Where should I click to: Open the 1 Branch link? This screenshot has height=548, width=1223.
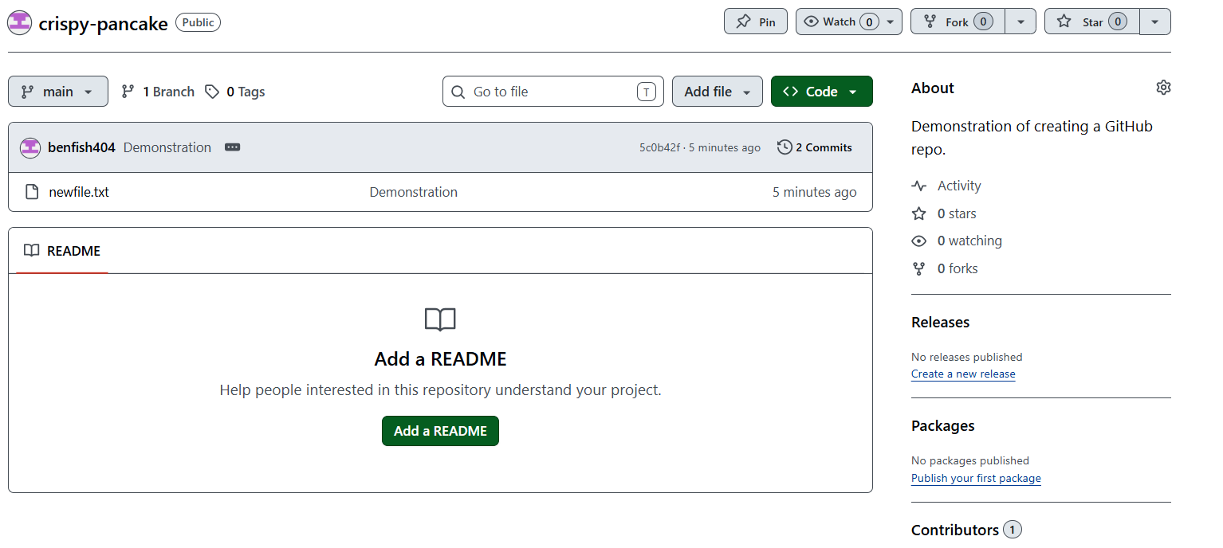(x=158, y=92)
